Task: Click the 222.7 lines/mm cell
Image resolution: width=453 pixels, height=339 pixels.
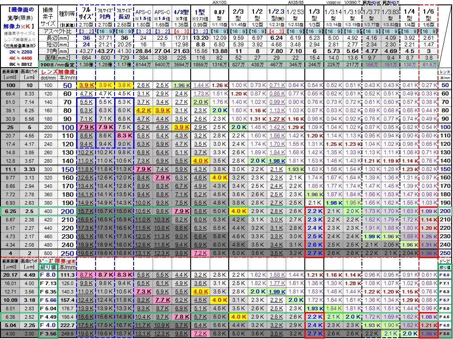Action: pos(68,325)
